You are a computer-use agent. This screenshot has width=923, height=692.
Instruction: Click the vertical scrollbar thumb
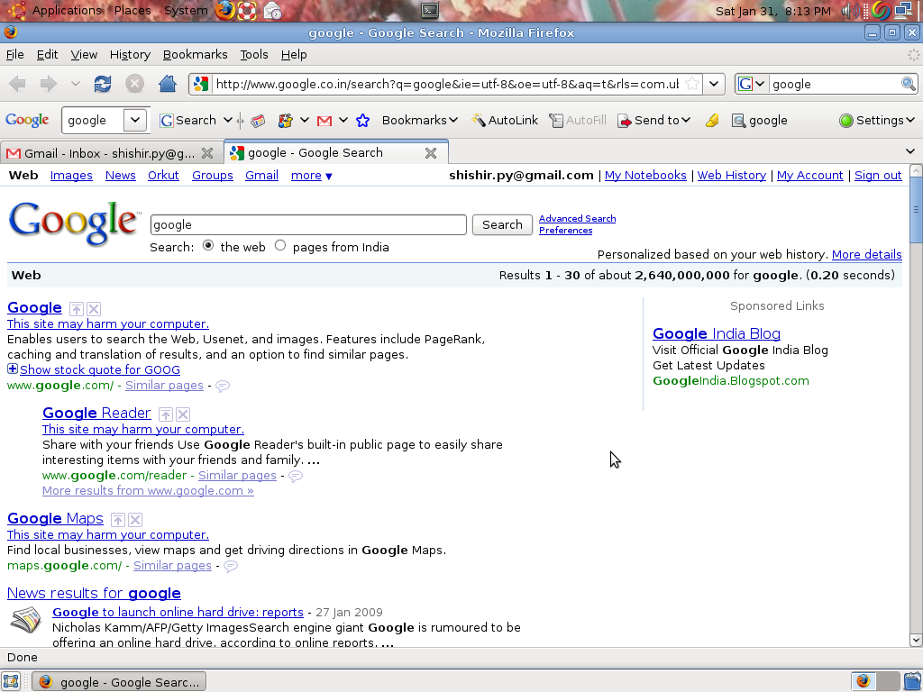(916, 209)
